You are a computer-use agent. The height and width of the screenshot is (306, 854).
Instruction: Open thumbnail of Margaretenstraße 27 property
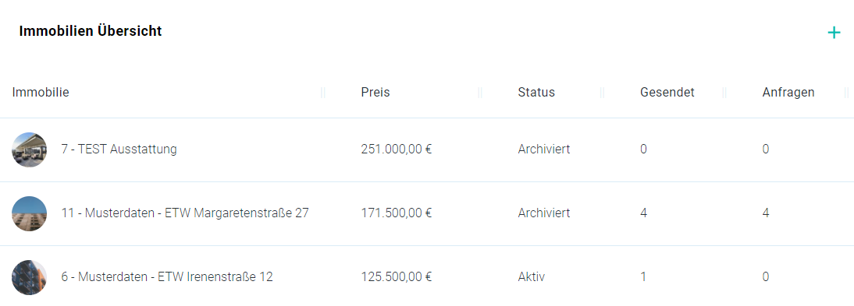tap(30, 213)
